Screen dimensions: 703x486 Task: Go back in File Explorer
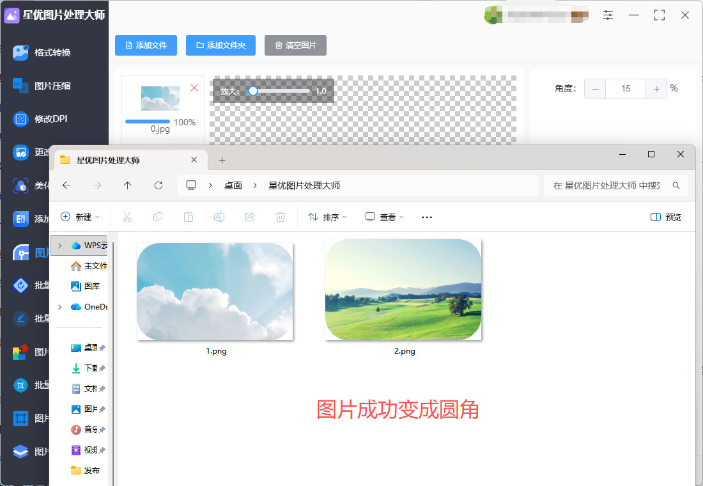click(66, 185)
